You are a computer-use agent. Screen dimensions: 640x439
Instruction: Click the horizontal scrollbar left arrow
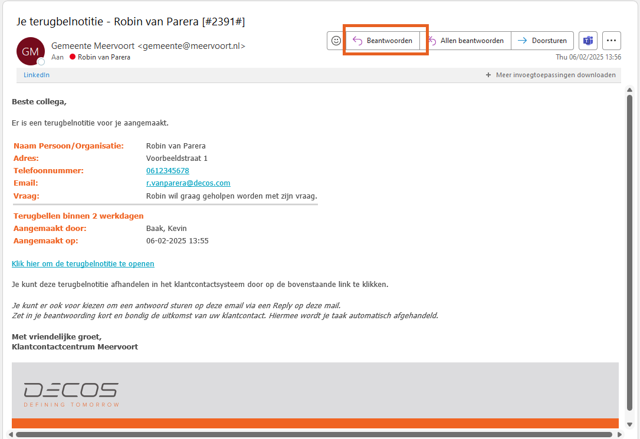coord(11,434)
